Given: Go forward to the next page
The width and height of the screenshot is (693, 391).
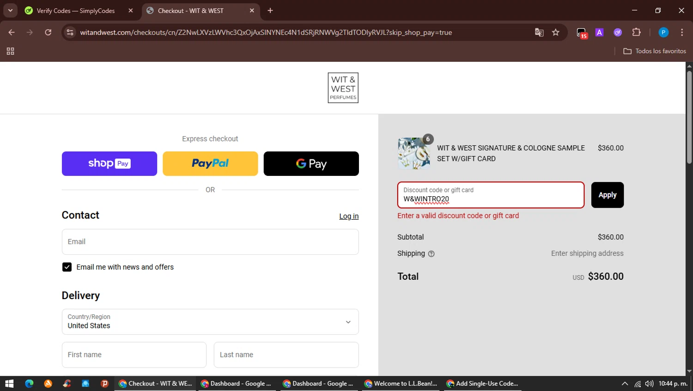Looking at the screenshot, I should point(30,32).
